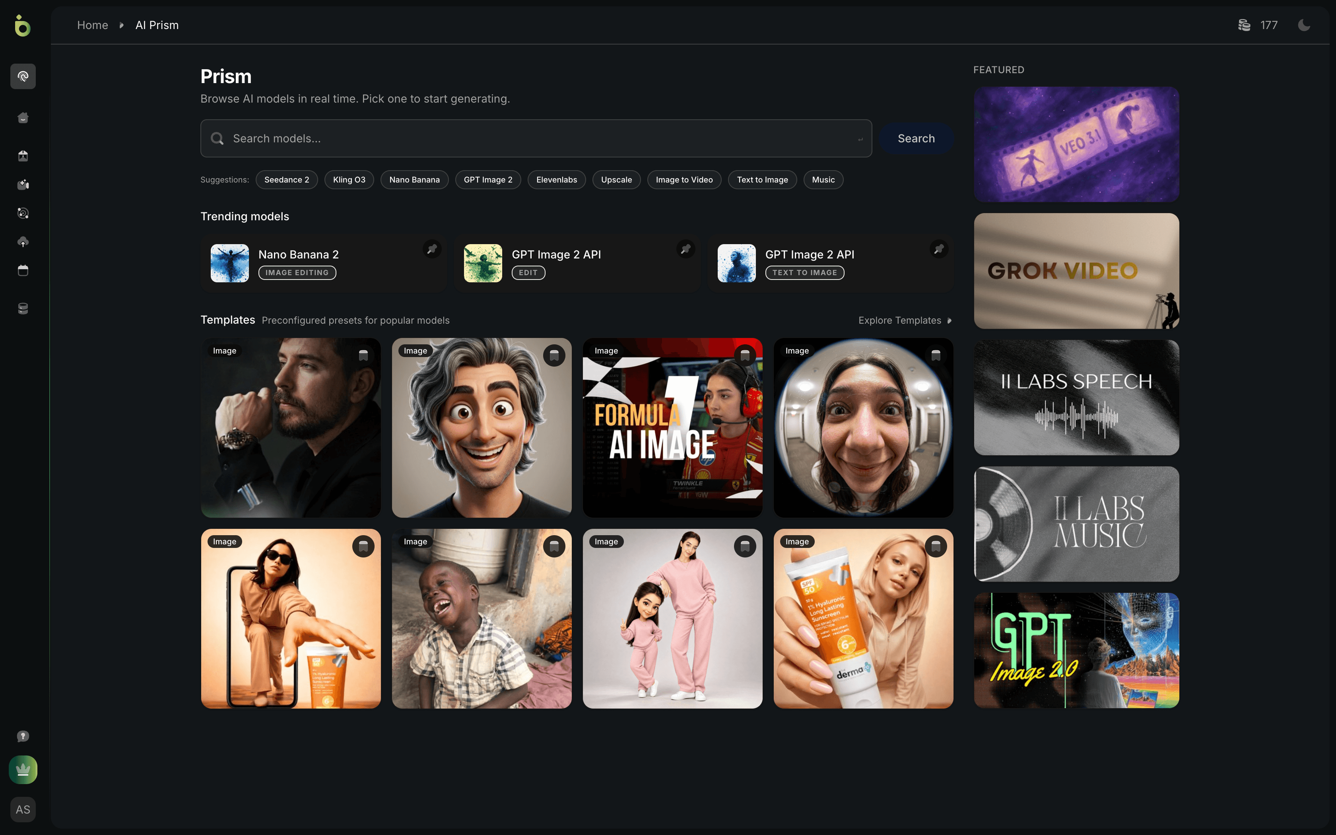Select the Elevenlabs suggestion chip
Image resolution: width=1336 pixels, height=835 pixels.
tap(557, 179)
